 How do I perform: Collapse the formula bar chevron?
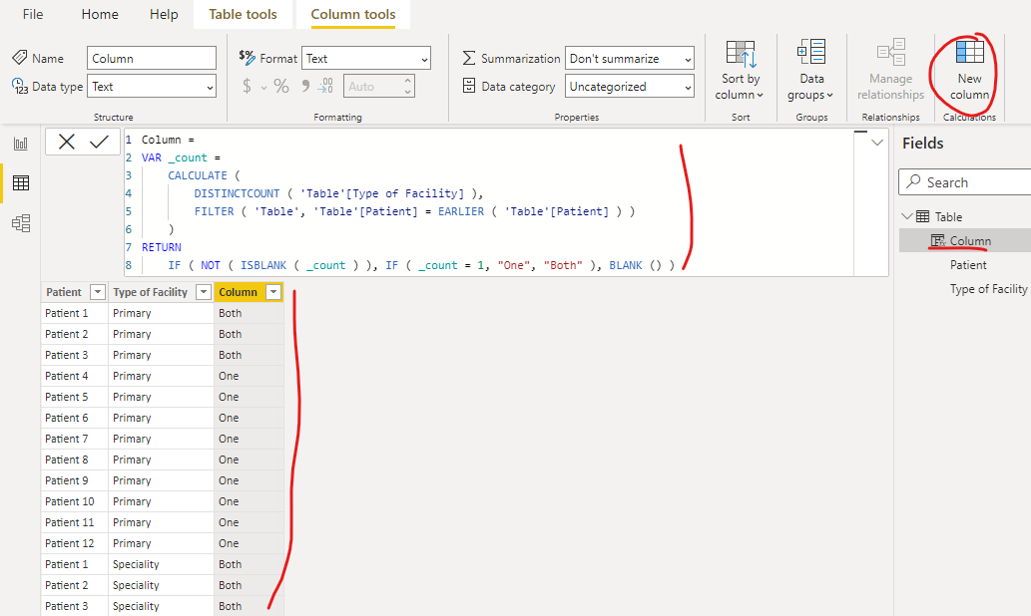click(x=877, y=143)
